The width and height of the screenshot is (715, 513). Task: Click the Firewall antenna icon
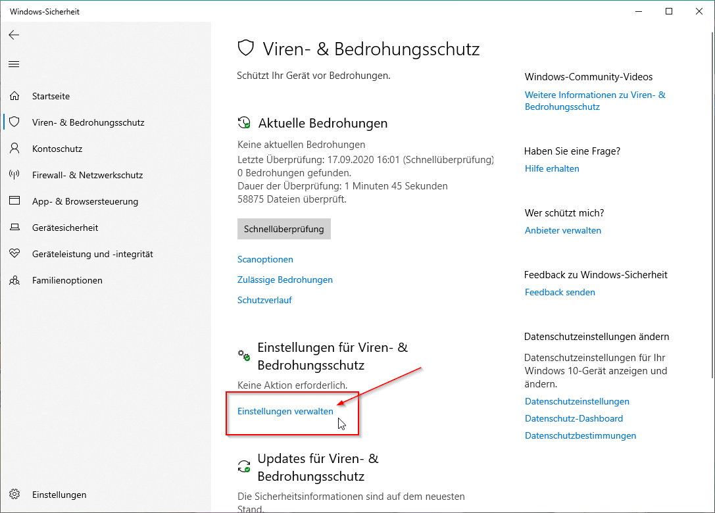point(14,175)
